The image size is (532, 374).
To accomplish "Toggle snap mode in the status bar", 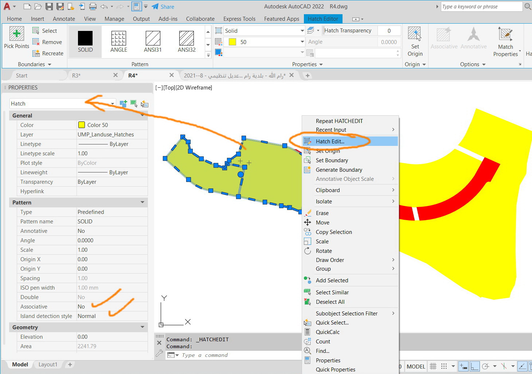I will point(444,366).
